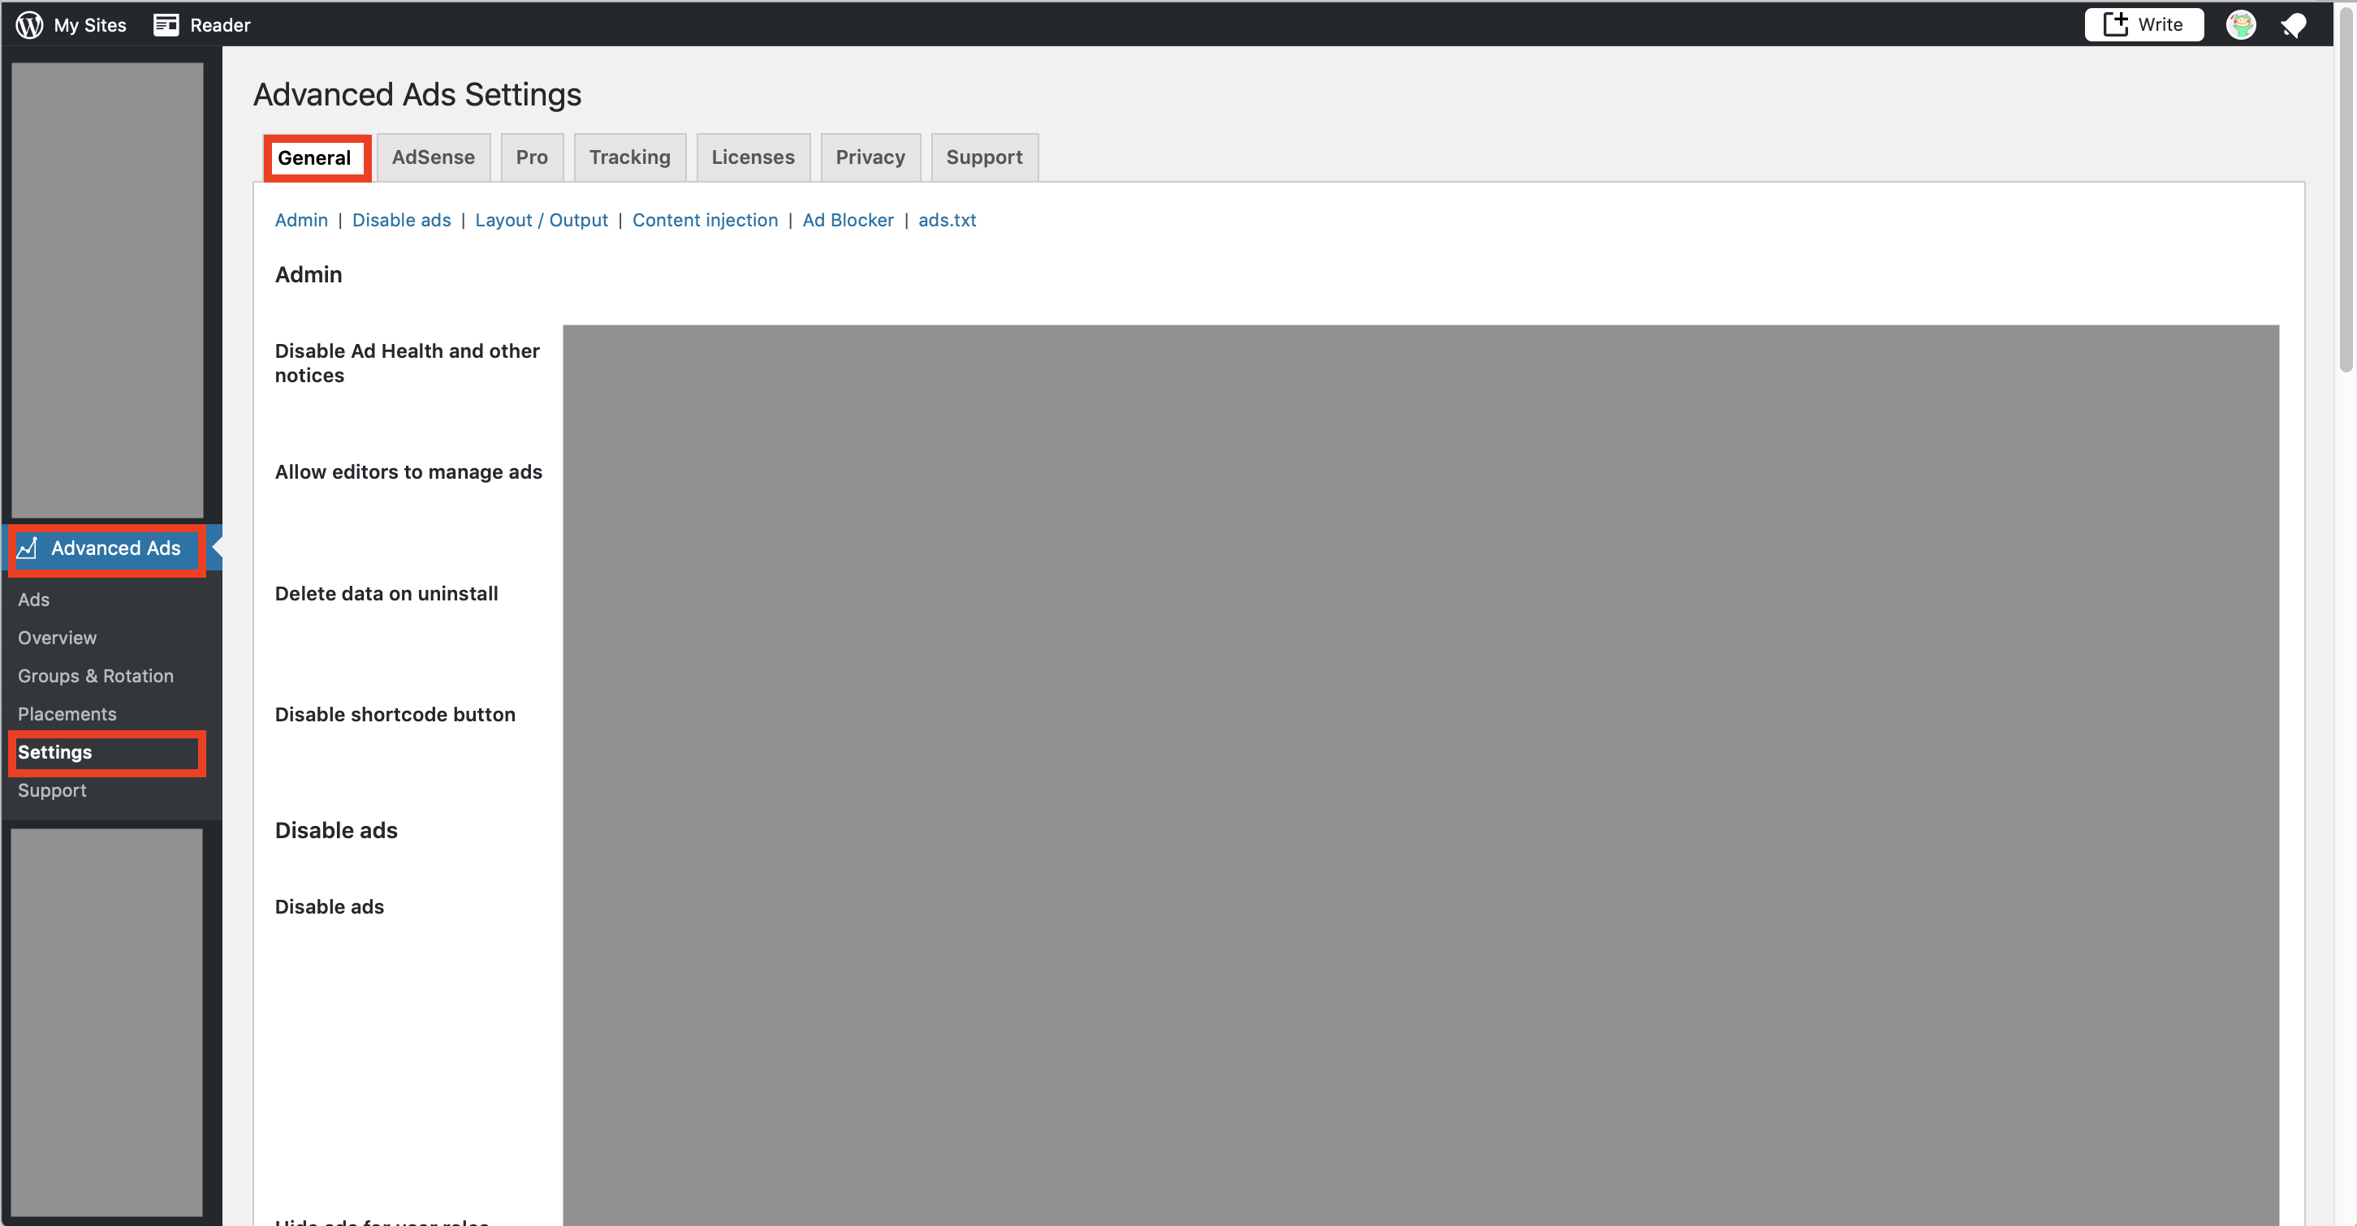
Task: Jump to Disable ads anchor link
Action: (402, 221)
